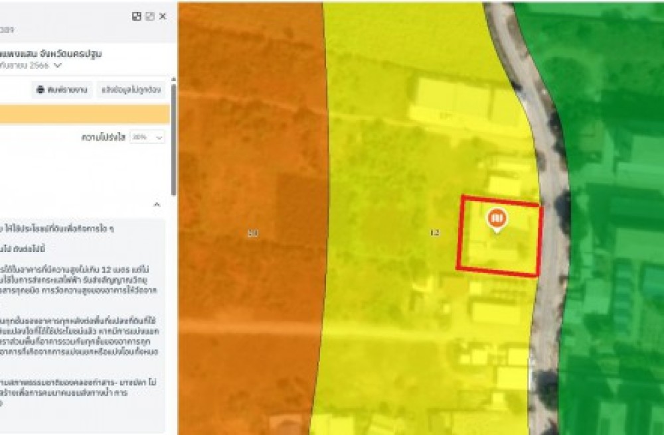Collapse the land-use details section chevron
664x435 pixels.
pyautogui.click(x=157, y=205)
